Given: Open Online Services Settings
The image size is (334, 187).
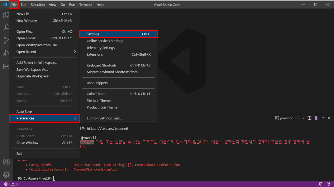Looking at the screenshot, I should 118,41.
